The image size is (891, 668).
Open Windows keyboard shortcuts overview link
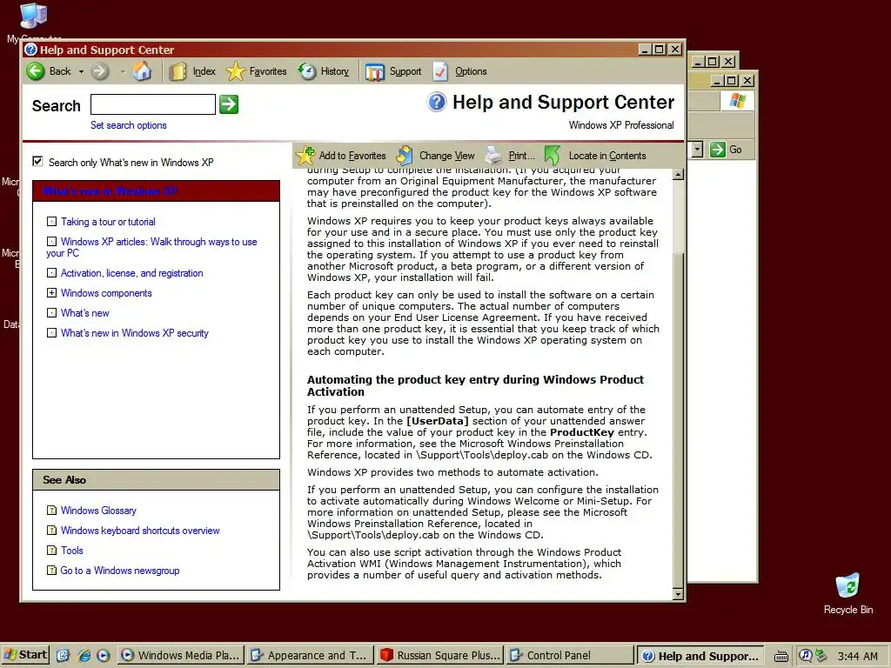pos(140,531)
